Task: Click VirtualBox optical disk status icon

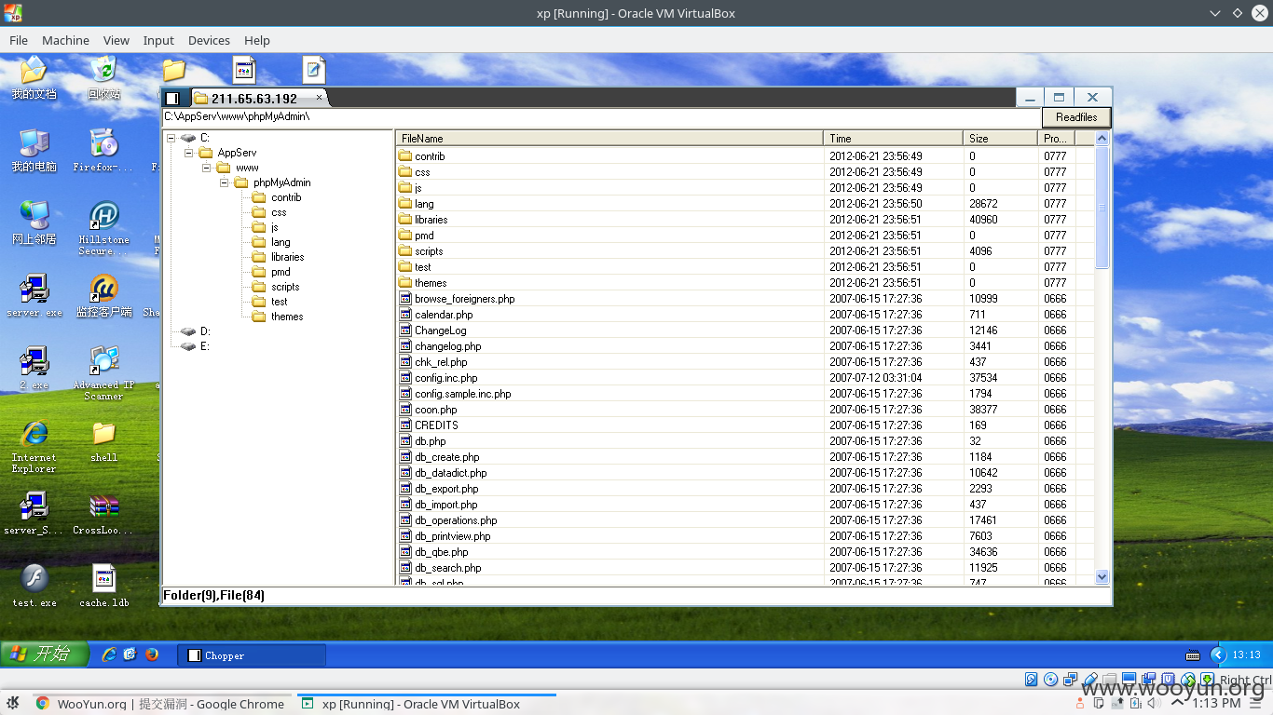Action: [1051, 680]
